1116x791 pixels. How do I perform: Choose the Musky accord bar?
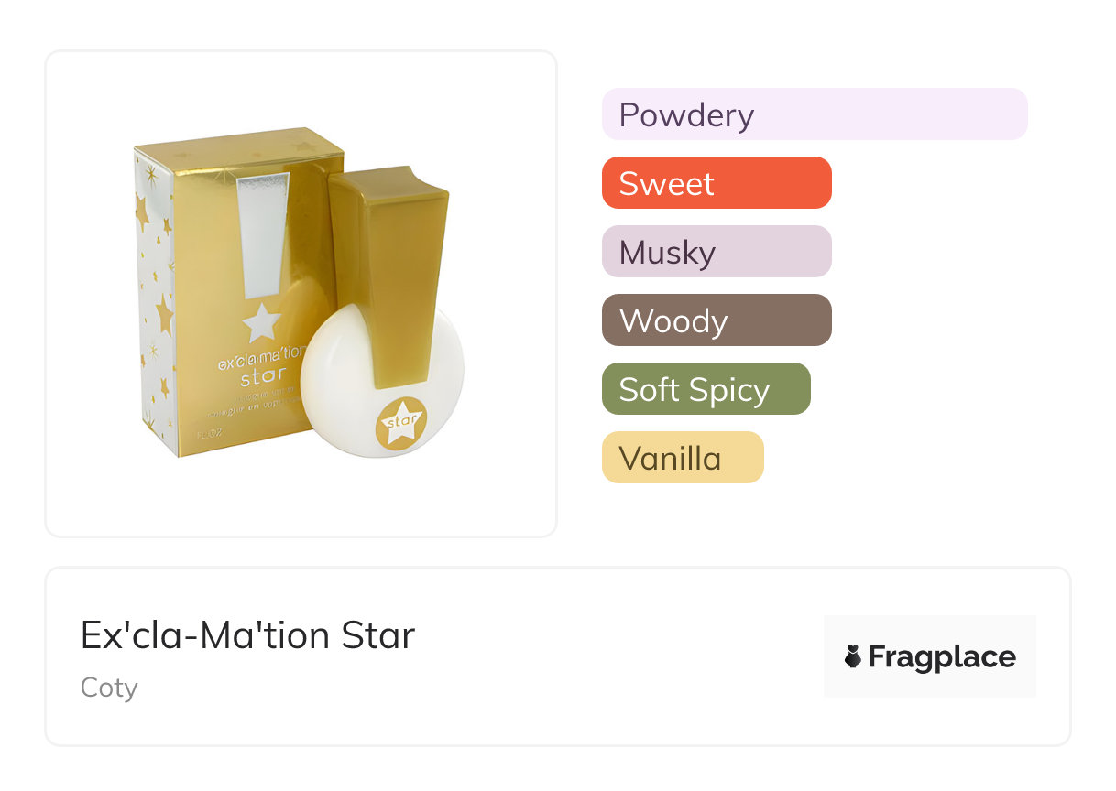point(716,252)
